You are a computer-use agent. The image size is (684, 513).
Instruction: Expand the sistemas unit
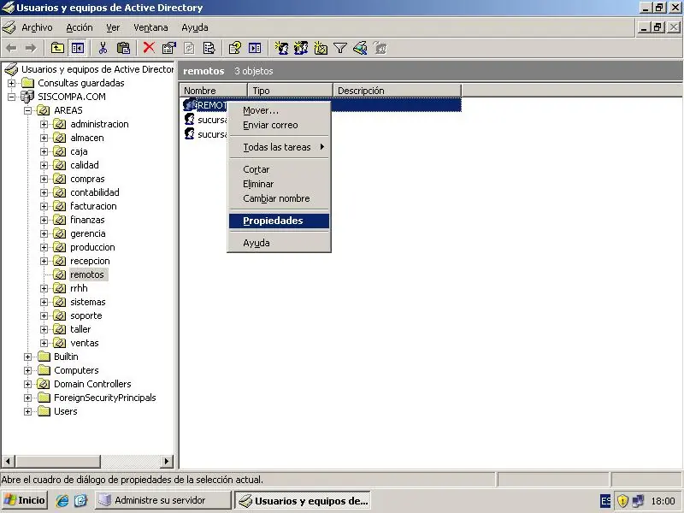tap(44, 302)
